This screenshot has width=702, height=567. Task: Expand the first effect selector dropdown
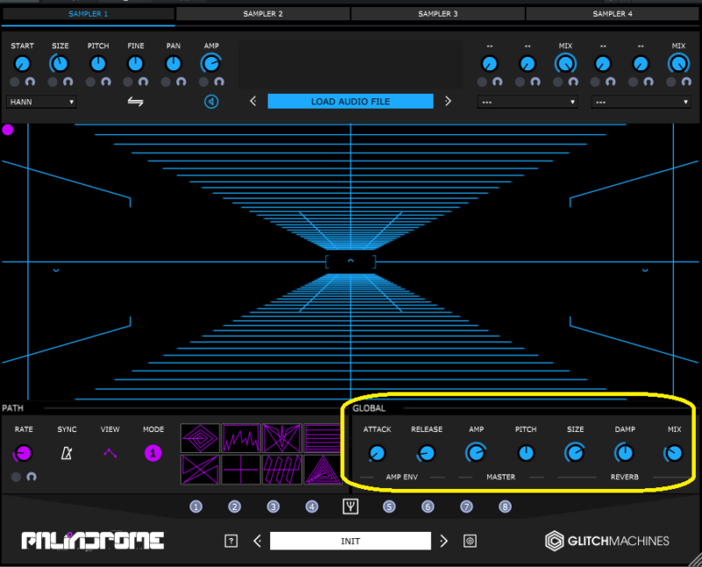click(527, 102)
